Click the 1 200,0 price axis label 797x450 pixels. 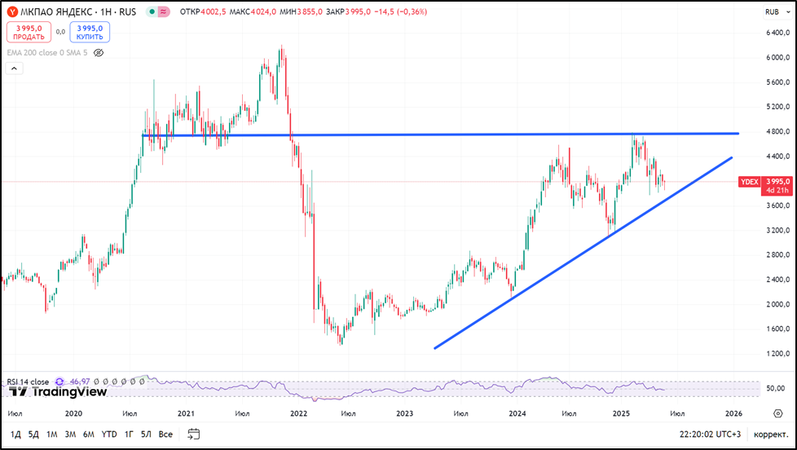[777, 353]
